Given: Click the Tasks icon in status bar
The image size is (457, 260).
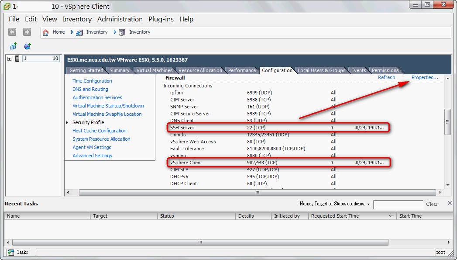Looking at the screenshot, I should click(x=11, y=252).
